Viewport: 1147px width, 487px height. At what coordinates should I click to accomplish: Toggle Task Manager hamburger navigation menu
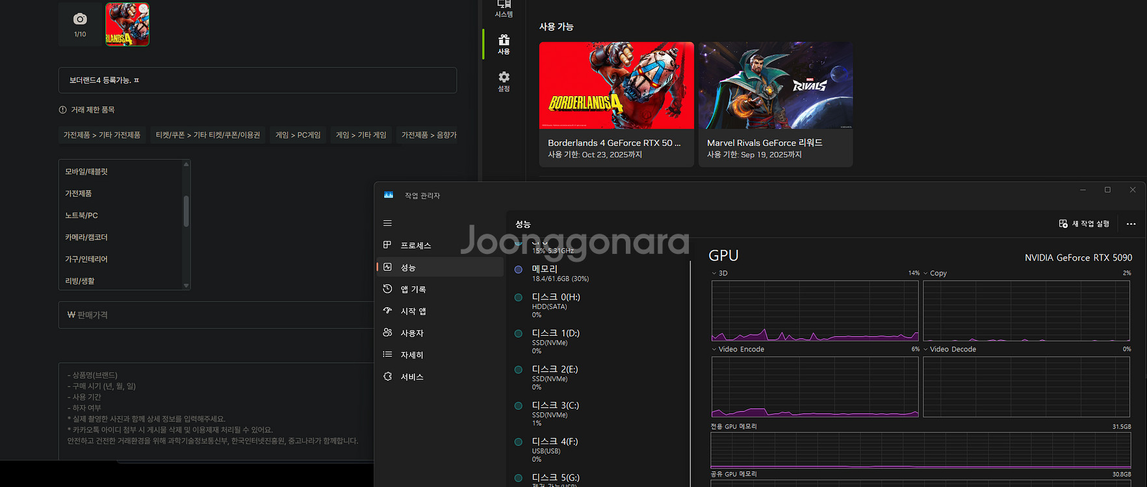387,223
